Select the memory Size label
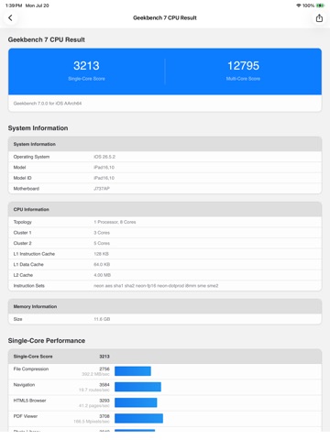Screen dimensions: 330x440 click(x=17, y=319)
